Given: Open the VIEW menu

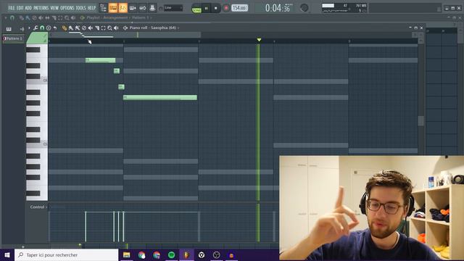Looking at the screenshot, I should (54, 8).
